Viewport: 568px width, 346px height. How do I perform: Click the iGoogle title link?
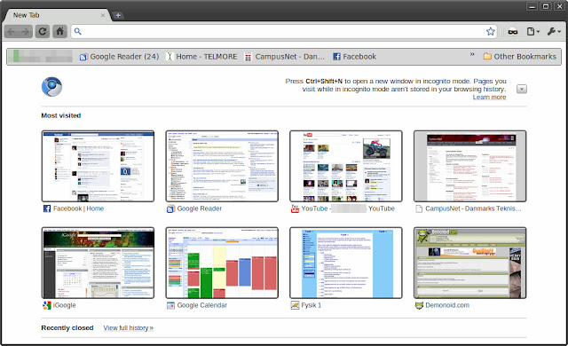pyautogui.click(x=64, y=305)
